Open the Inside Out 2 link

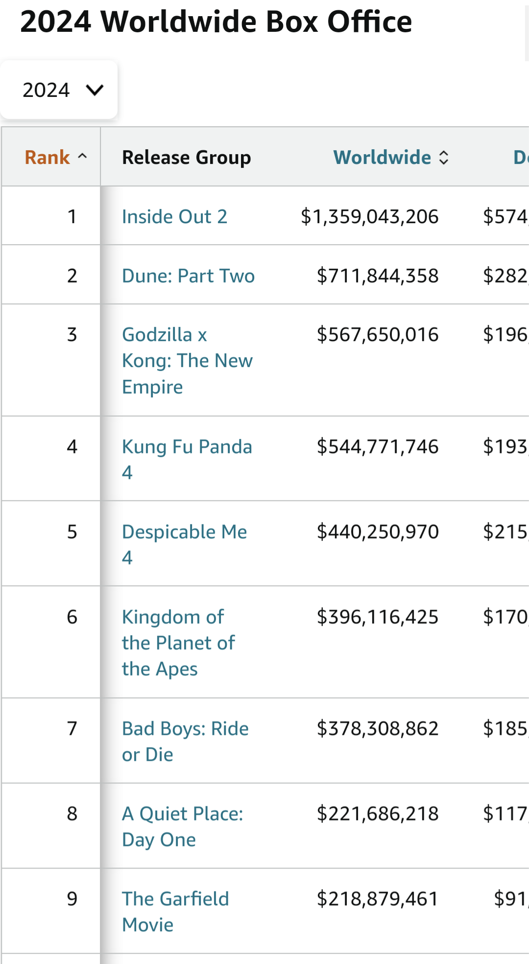click(174, 216)
